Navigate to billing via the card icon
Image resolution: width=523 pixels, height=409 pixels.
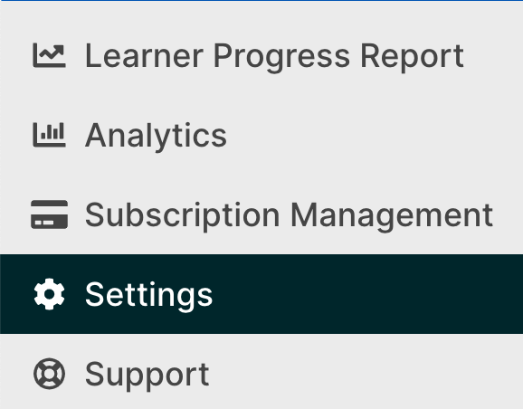click(x=49, y=214)
